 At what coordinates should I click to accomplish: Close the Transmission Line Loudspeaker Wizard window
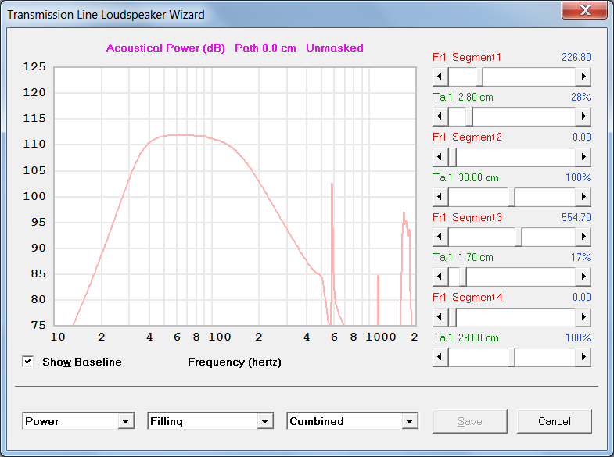pyautogui.click(x=584, y=10)
